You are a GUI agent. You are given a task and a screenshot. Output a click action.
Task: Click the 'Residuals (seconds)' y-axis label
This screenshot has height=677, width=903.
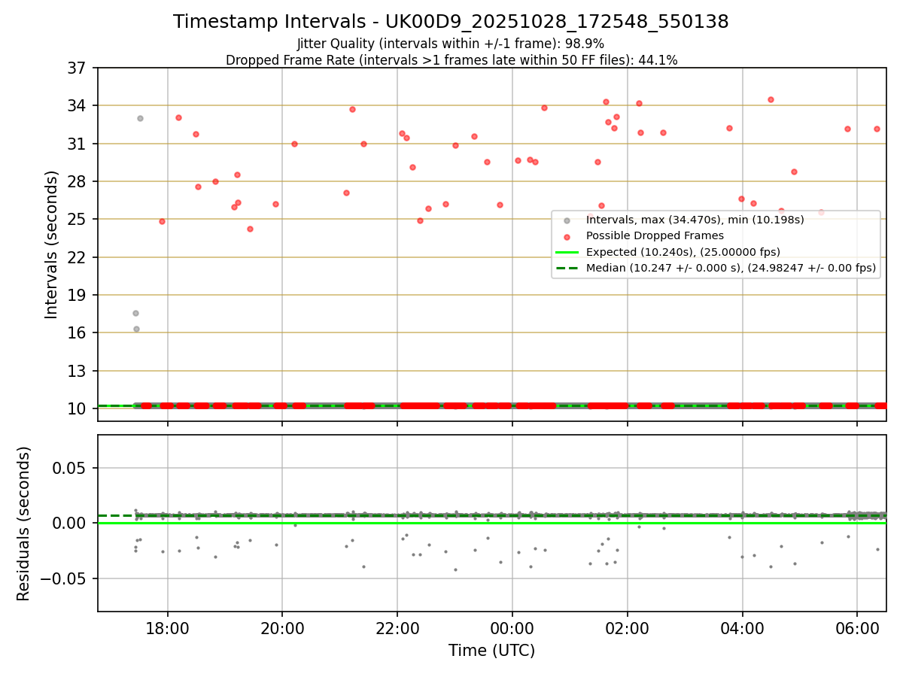click(24, 524)
